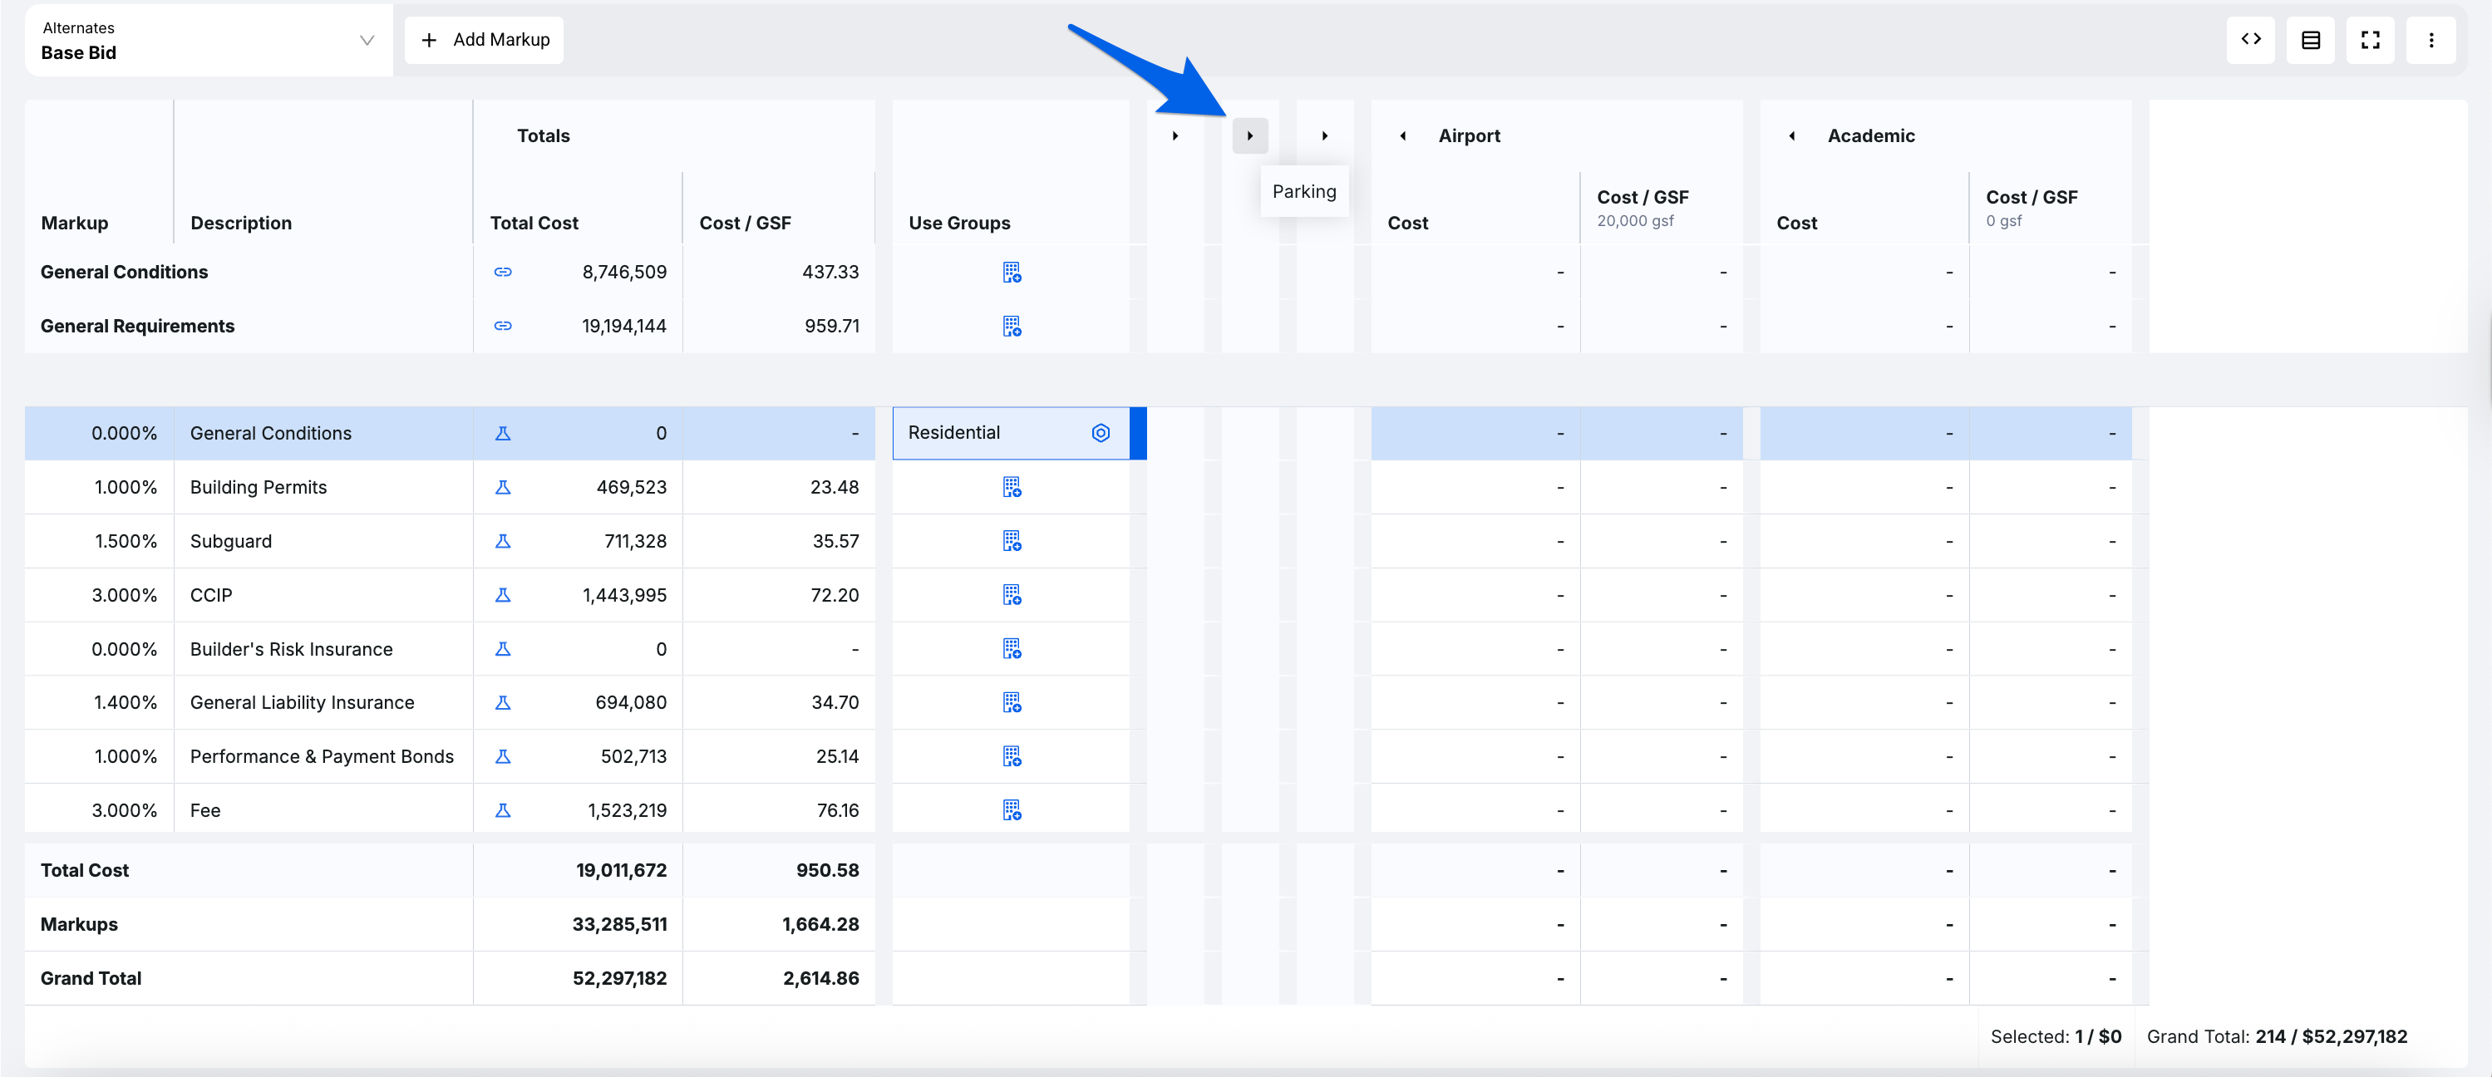The height and width of the screenshot is (1077, 2492).
Task: Open the three-dot more options menu
Action: pos(2430,40)
